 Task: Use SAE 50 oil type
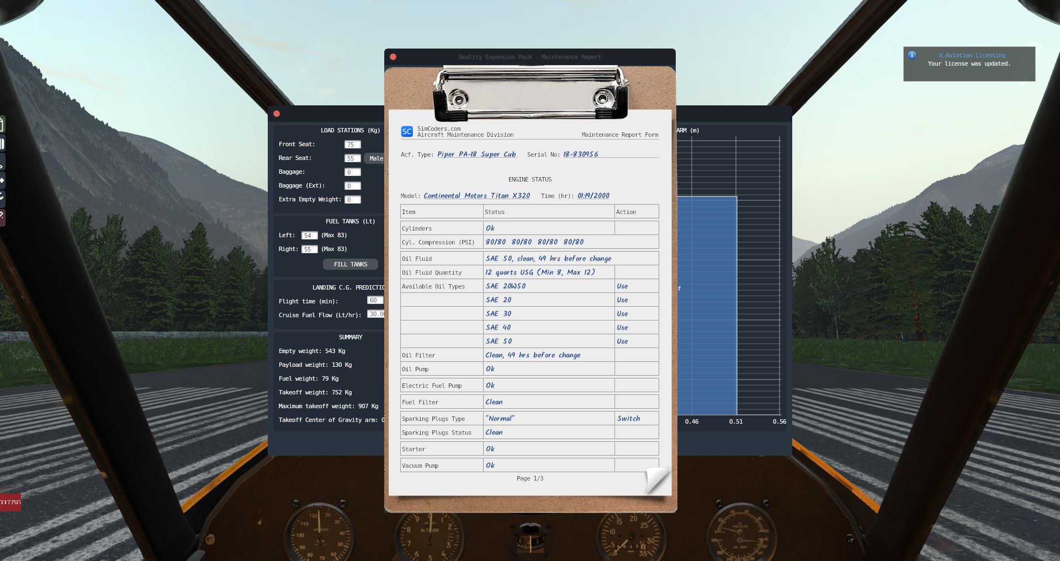click(x=622, y=341)
